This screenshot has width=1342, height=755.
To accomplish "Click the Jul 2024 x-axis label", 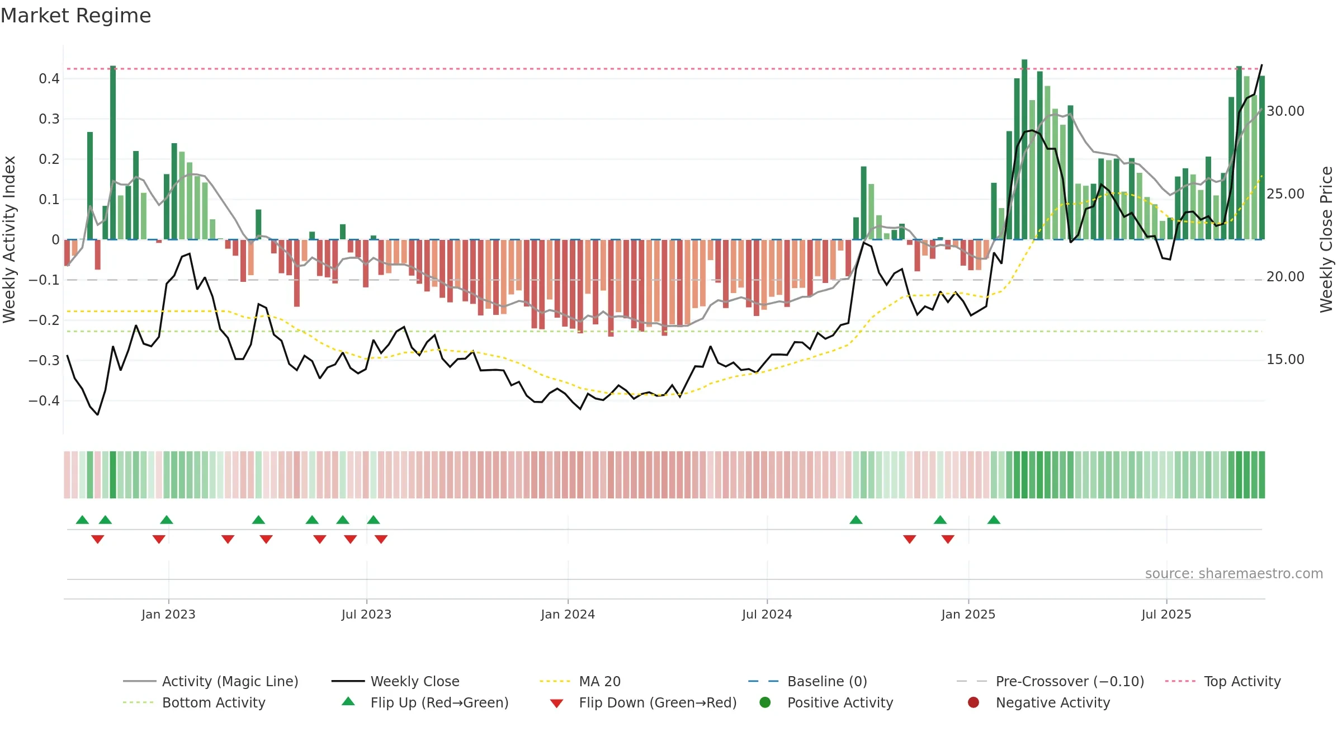I will [767, 614].
